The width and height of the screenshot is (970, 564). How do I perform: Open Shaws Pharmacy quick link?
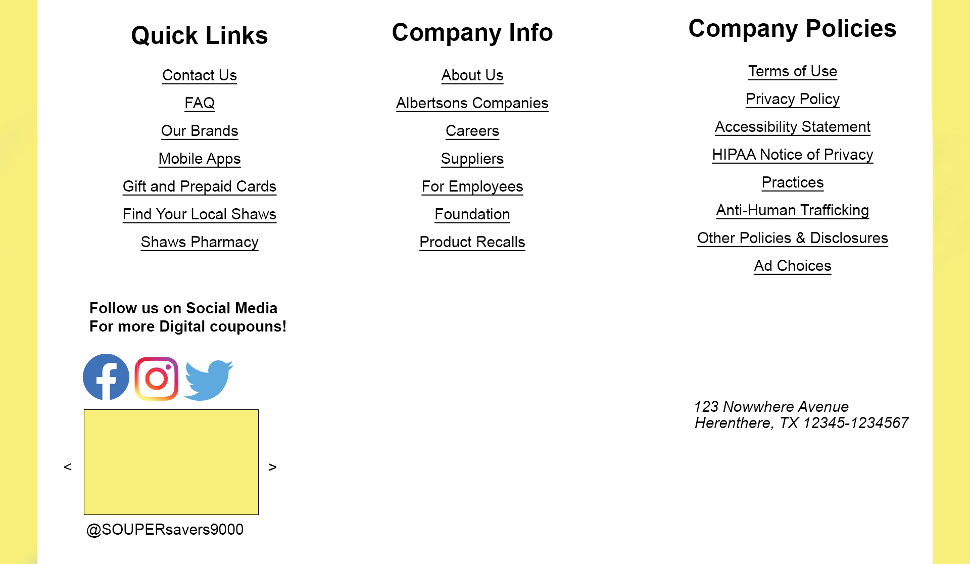199,243
